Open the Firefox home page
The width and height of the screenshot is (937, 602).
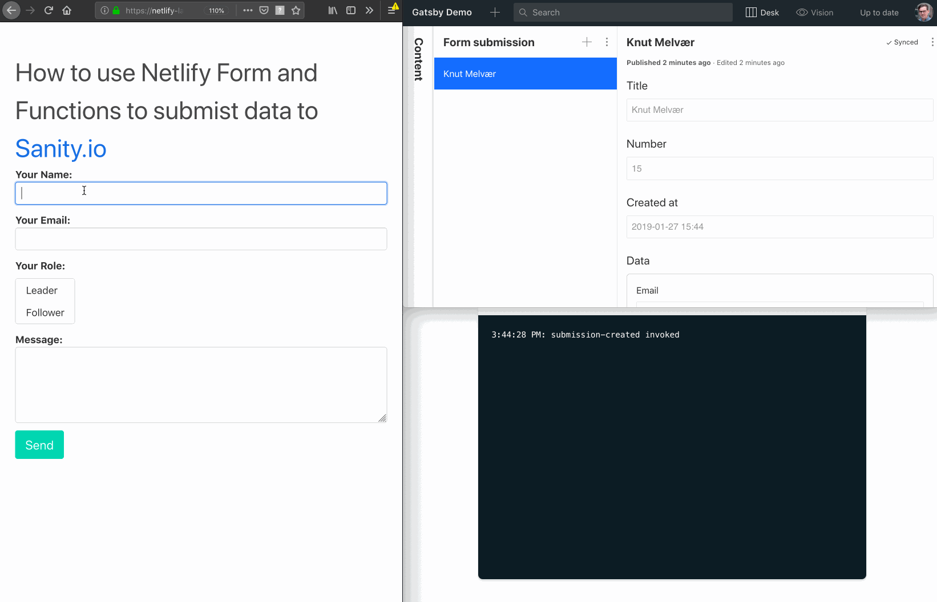[67, 10]
